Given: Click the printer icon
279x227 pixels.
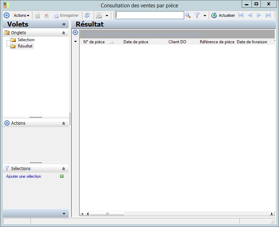Looking at the screenshot, I should coord(99,15).
